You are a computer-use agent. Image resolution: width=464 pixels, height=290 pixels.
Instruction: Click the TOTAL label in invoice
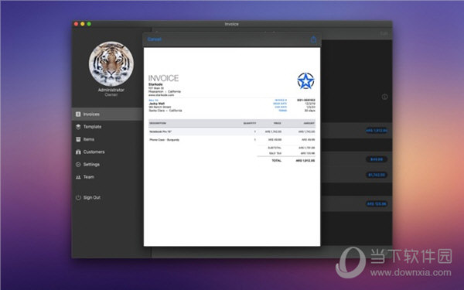click(x=276, y=160)
